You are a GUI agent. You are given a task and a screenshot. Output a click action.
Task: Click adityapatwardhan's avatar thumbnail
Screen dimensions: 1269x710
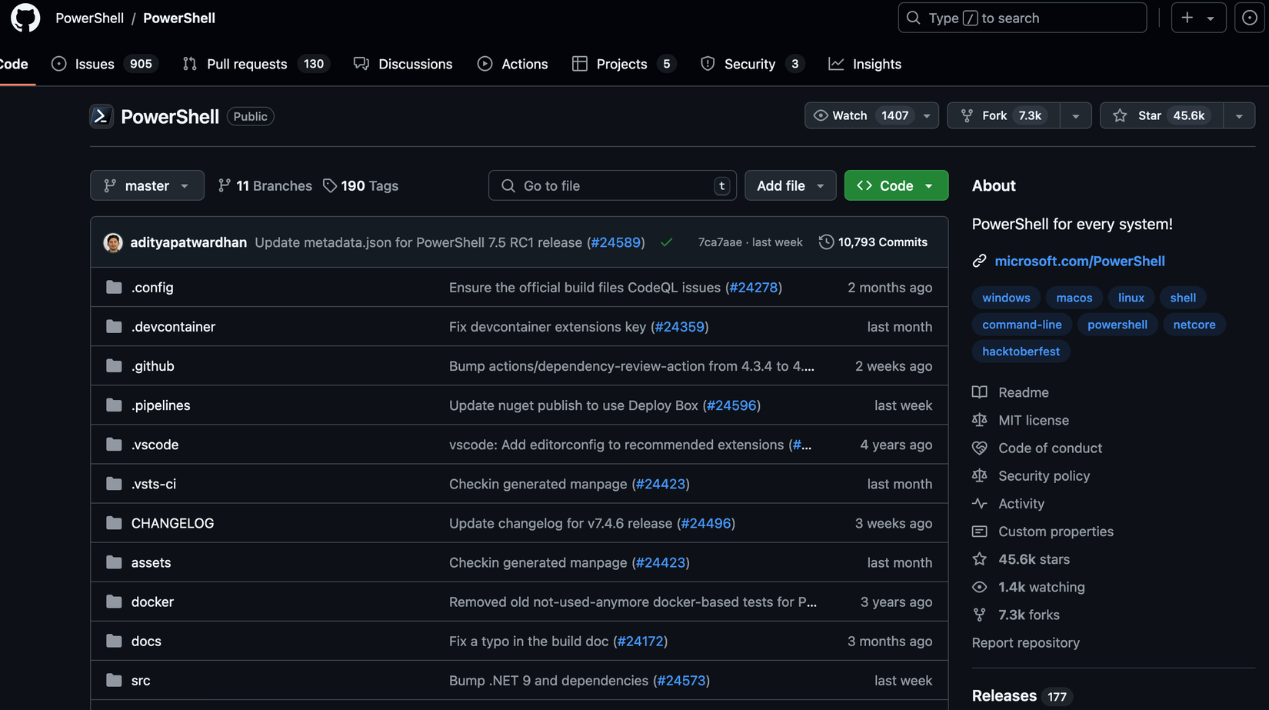[113, 242]
